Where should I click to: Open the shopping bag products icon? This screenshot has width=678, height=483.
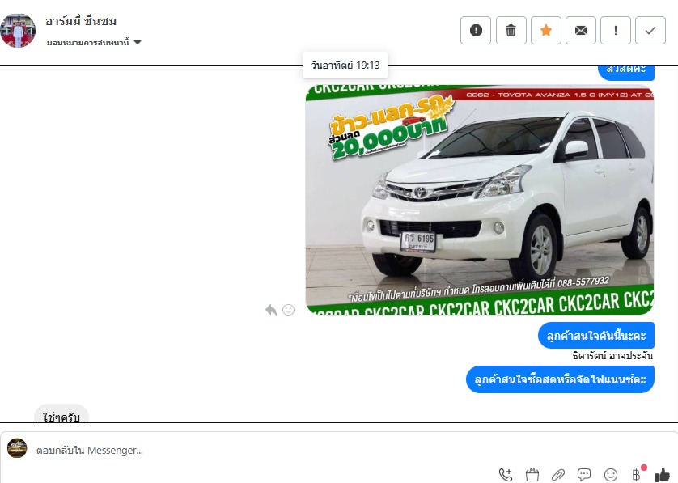pyautogui.click(x=532, y=474)
